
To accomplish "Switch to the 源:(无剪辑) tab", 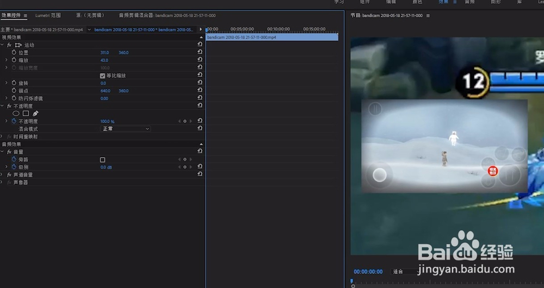I will [x=90, y=15].
